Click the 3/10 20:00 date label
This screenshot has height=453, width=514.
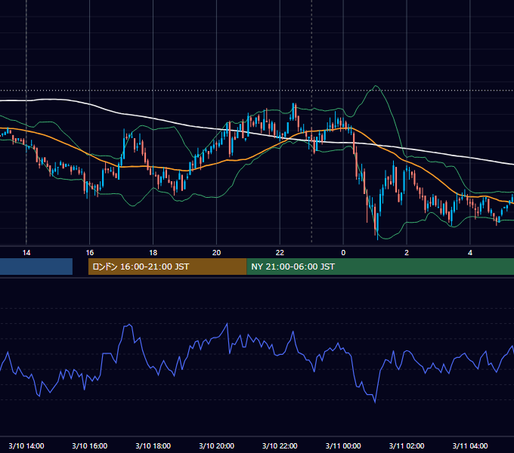216,445
